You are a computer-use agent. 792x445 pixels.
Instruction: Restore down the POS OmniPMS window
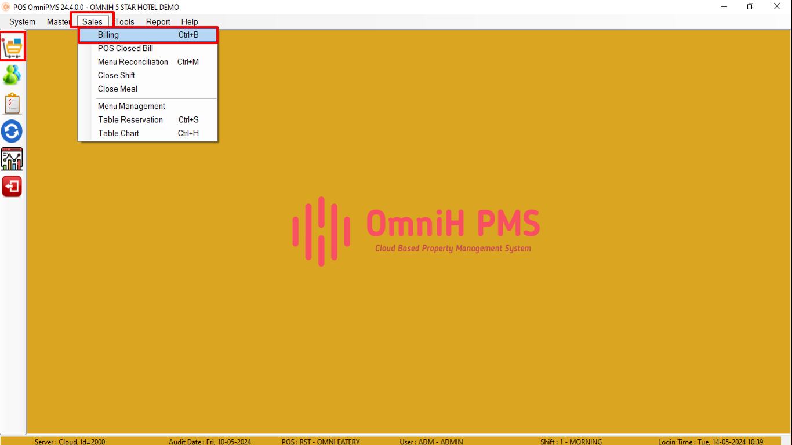coord(750,7)
